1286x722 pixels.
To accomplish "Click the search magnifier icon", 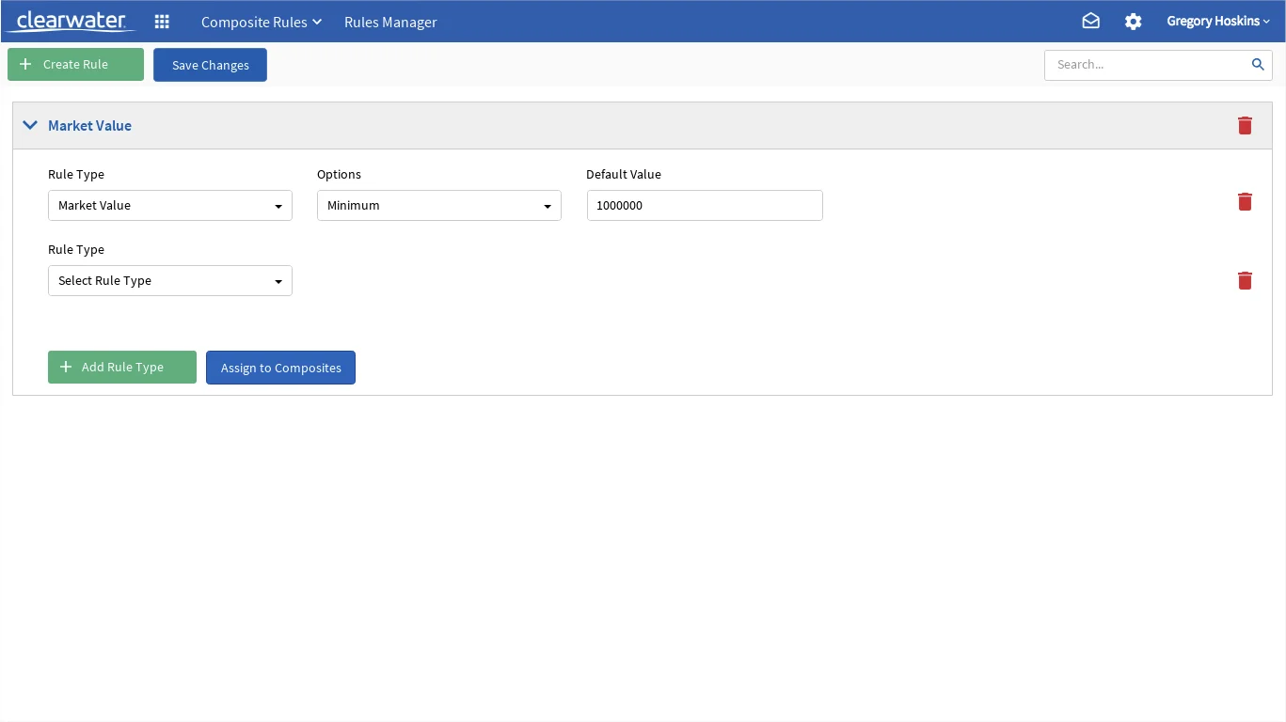I will tap(1258, 64).
